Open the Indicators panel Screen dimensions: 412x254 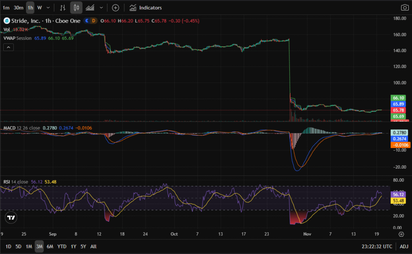coord(146,8)
